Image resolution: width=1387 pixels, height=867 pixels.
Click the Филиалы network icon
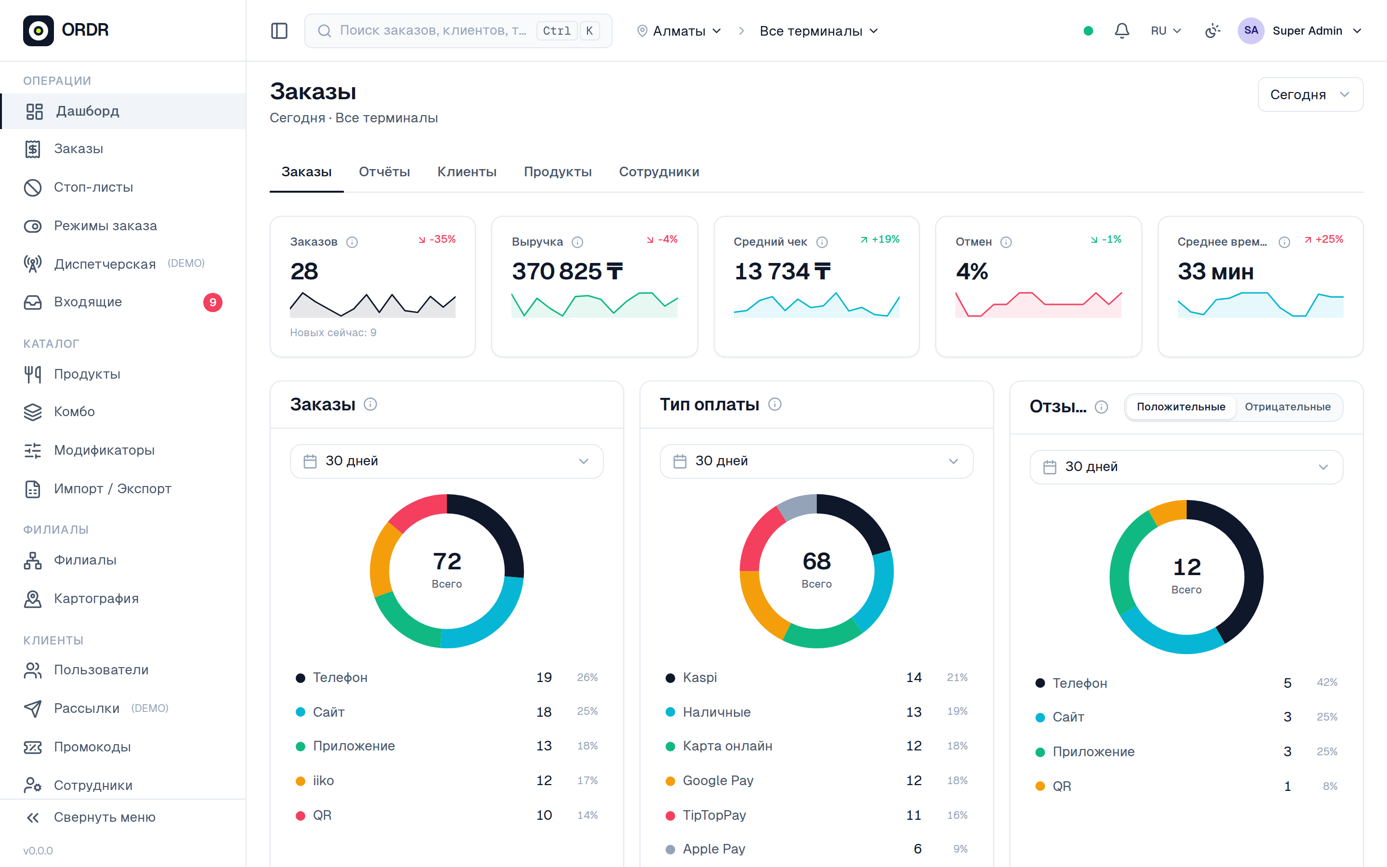point(33,560)
